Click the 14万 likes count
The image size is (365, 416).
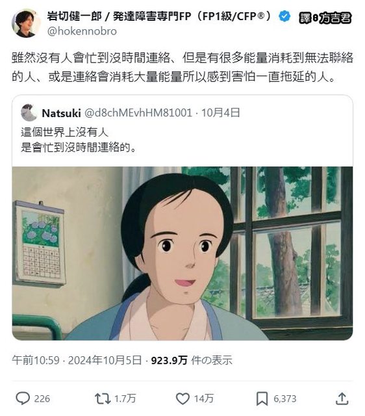203,398
